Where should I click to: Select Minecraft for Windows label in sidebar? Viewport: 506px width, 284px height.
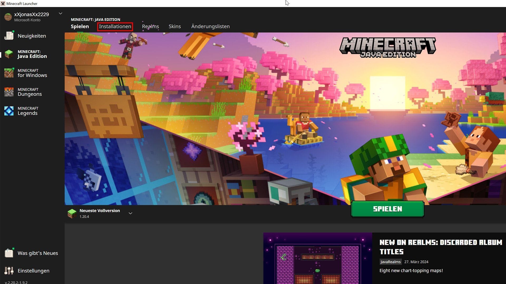click(32, 73)
